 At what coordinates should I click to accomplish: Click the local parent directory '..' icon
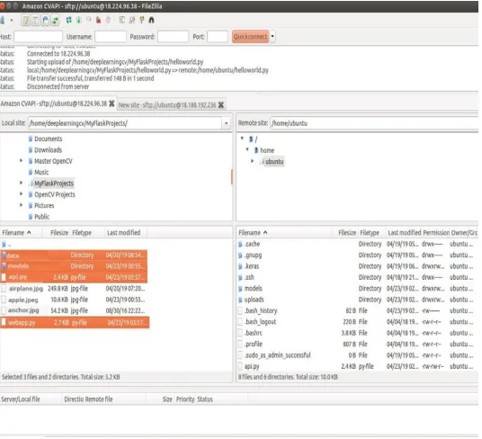[x=4, y=245]
